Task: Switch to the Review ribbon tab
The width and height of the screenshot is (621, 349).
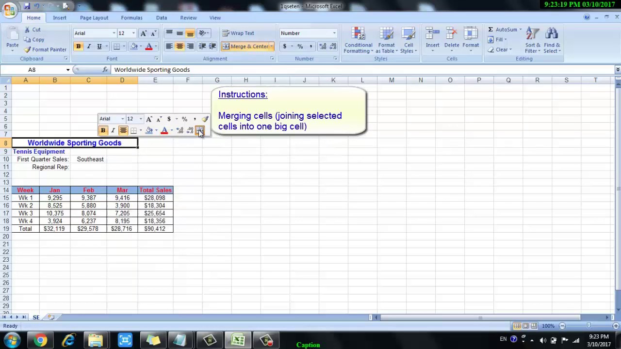Action: (x=188, y=17)
